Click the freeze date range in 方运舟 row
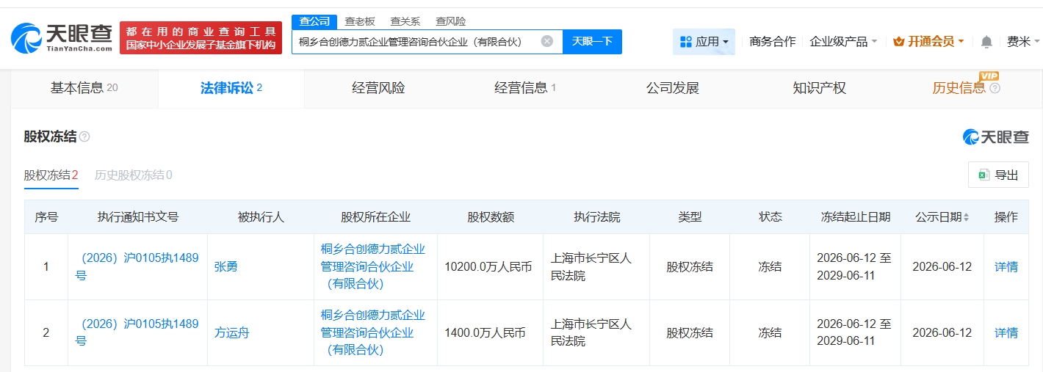This screenshot has width=1043, height=372. click(x=855, y=332)
